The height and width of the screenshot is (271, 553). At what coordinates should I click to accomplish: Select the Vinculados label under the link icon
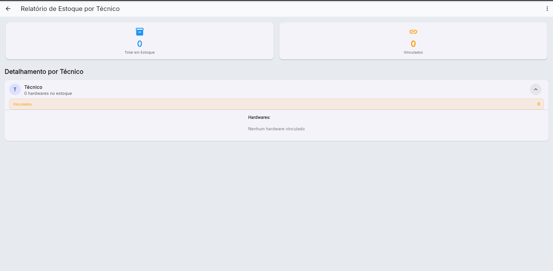[x=413, y=52]
